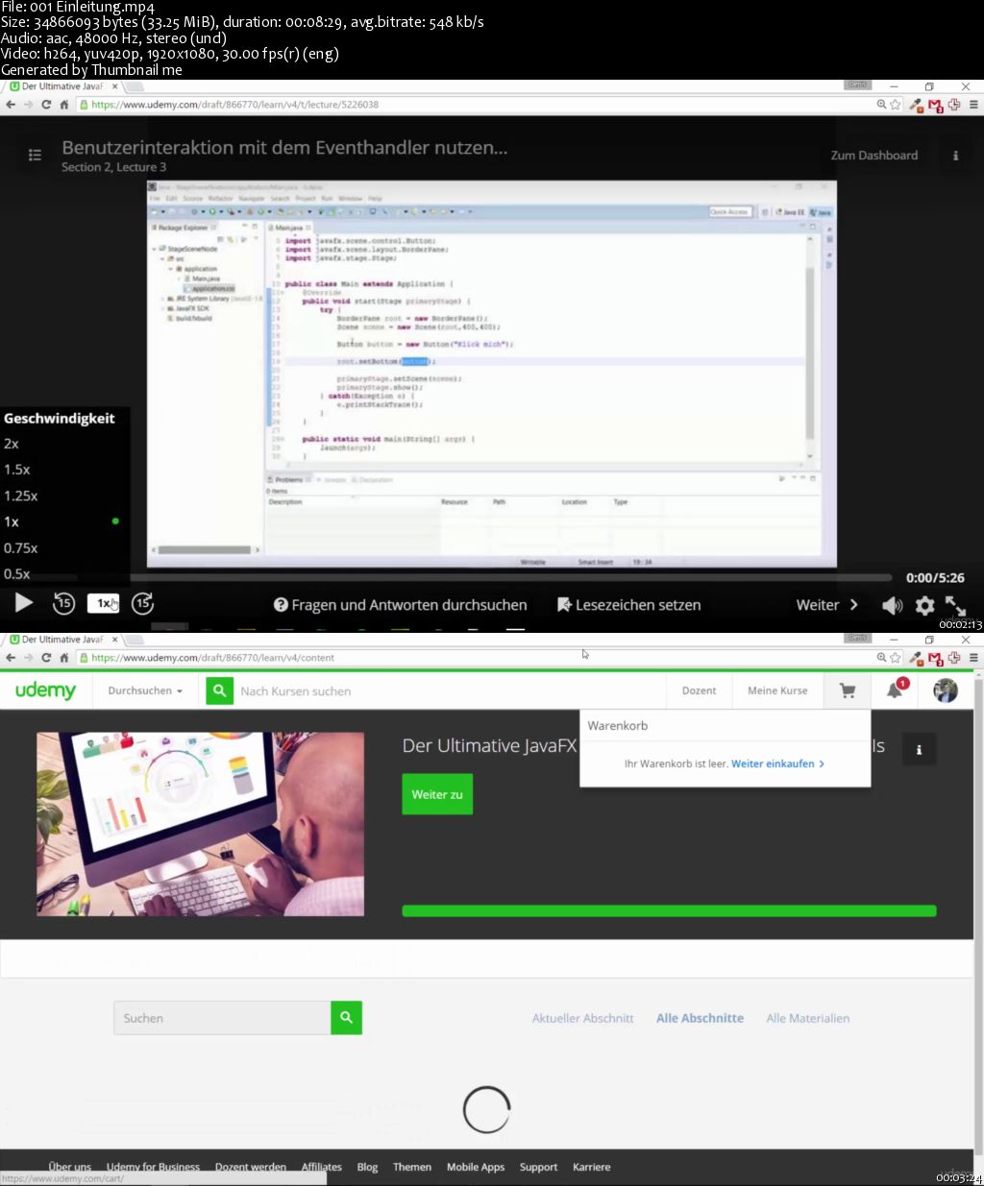Open the Dozent menu item
This screenshot has height=1186, width=984.
click(x=699, y=690)
